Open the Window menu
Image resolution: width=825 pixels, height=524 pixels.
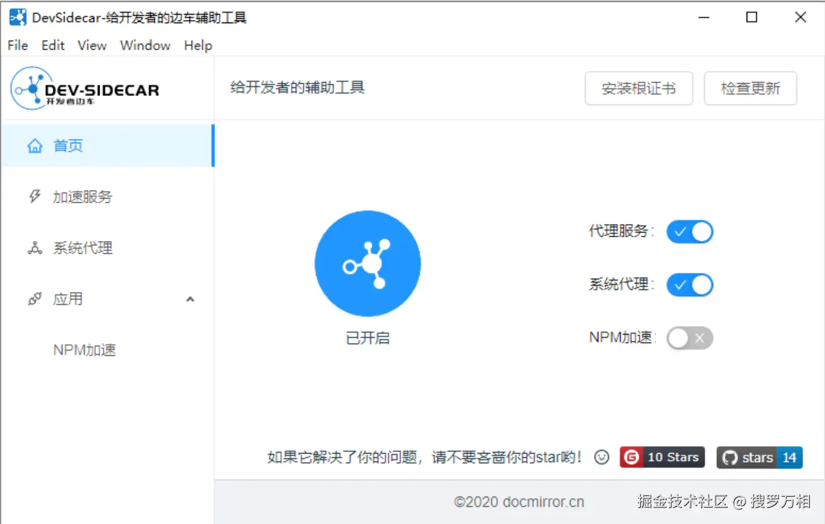tap(145, 46)
